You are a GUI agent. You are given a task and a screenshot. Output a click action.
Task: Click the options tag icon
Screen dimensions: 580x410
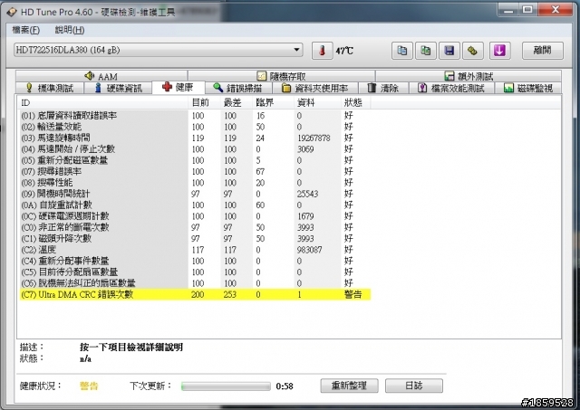[x=473, y=51]
